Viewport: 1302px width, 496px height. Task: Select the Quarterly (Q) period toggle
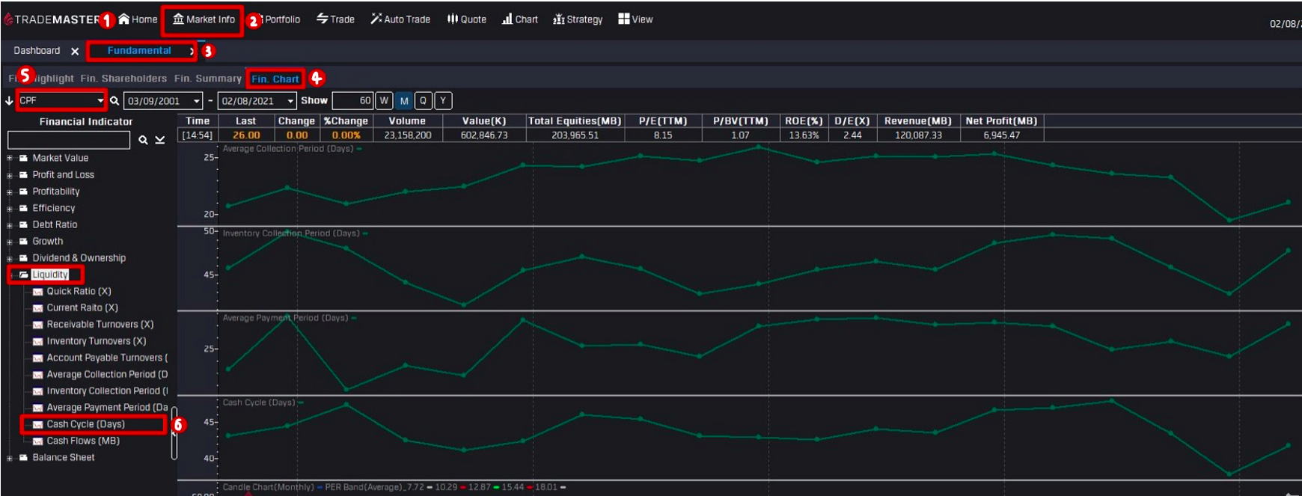click(424, 100)
